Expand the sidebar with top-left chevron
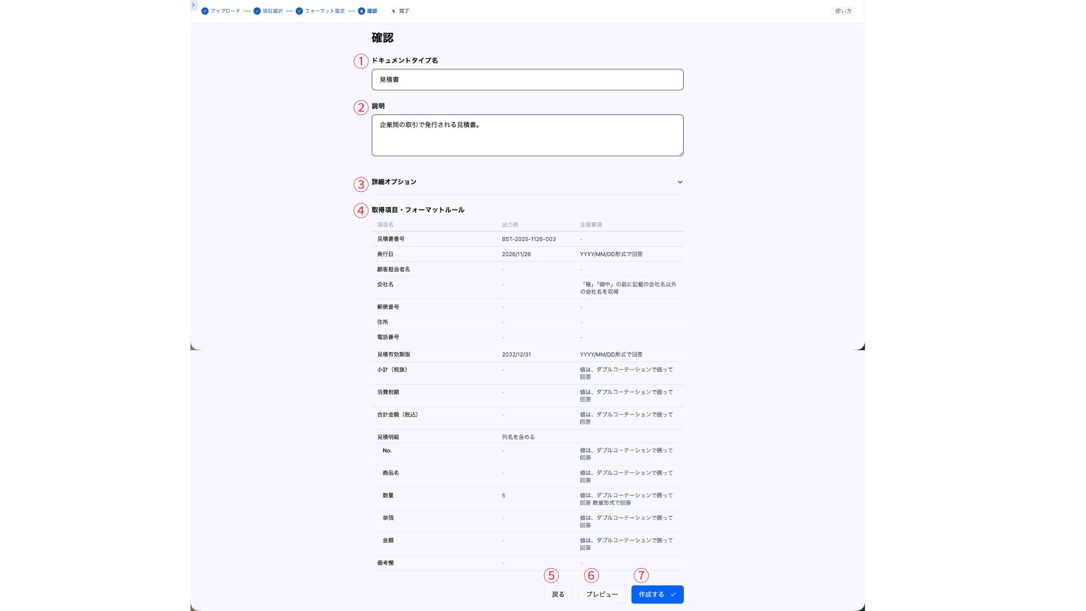 (193, 5)
